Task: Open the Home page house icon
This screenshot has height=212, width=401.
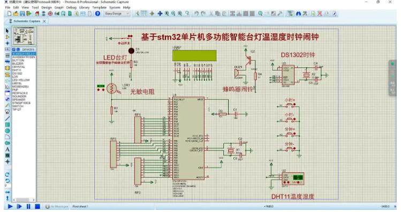Action: click(x=37, y=13)
